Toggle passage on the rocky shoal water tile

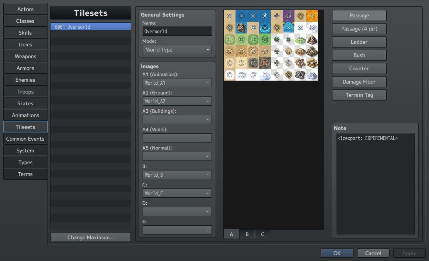241,28
